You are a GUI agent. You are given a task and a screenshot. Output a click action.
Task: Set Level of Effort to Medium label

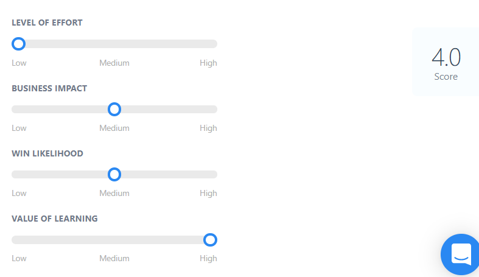(114, 63)
